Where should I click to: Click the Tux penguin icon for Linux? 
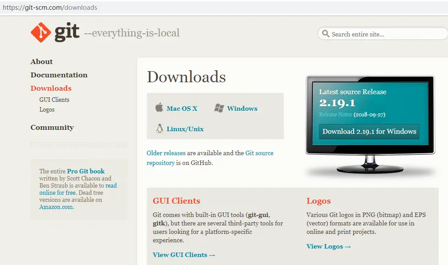159,128
